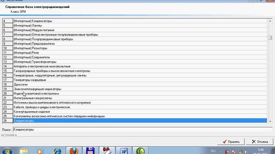Select 'Генераторные, модуляторные, регулирующие лампы' row
The width and height of the screenshot is (275, 154).
[x=140, y=75]
